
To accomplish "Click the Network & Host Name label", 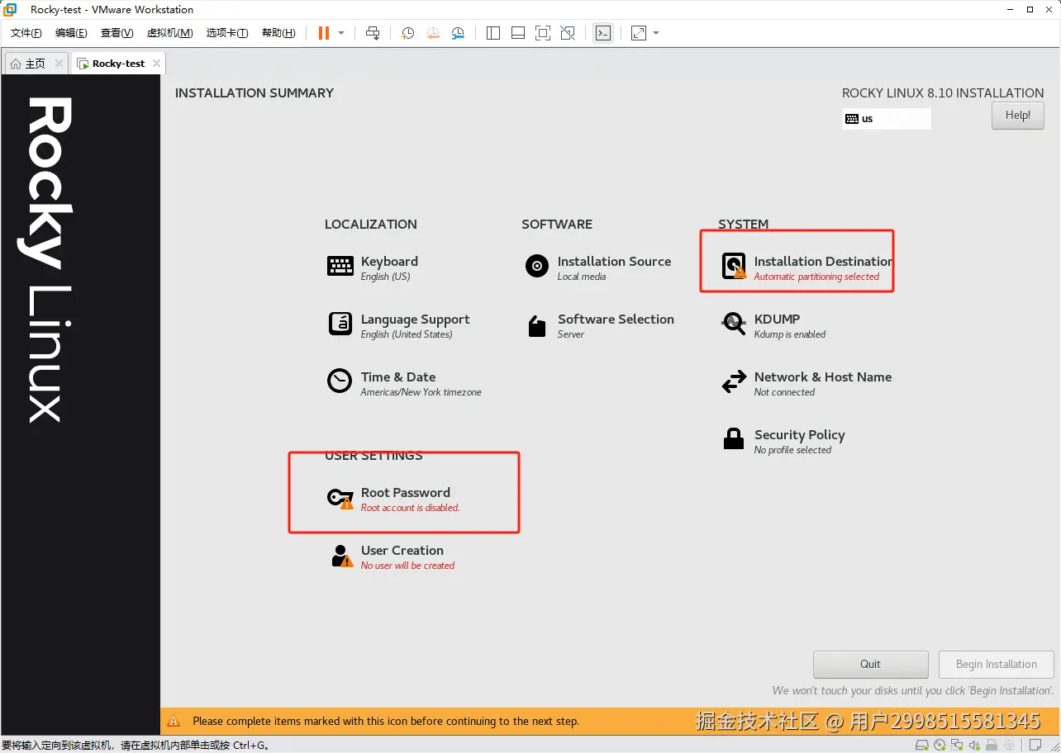I will [x=823, y=376].
